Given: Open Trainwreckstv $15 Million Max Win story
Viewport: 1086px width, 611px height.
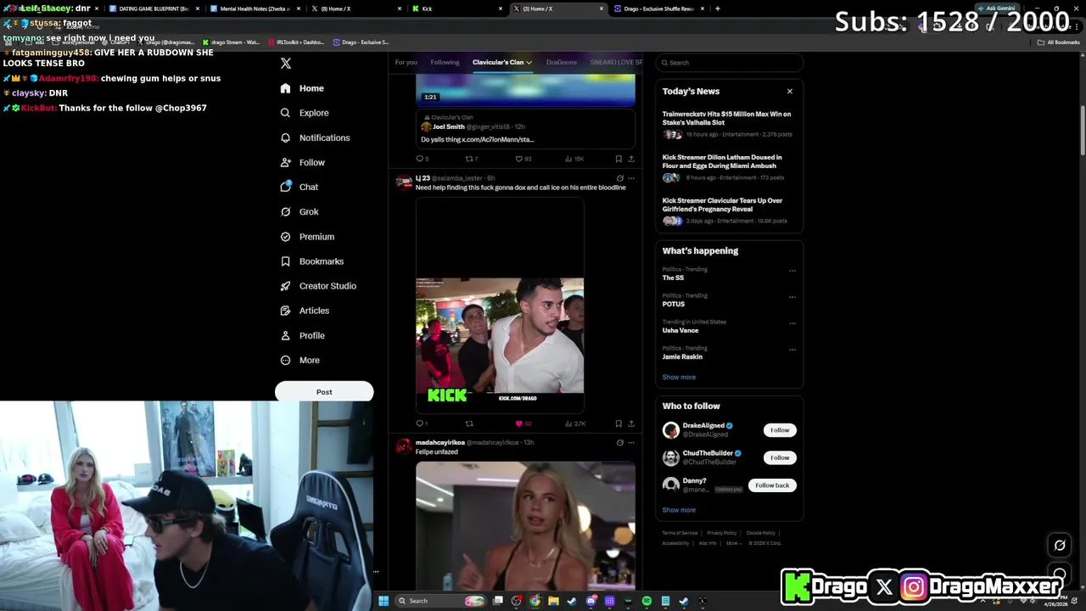Looking at the screenshot, I should tap(727, 124).
